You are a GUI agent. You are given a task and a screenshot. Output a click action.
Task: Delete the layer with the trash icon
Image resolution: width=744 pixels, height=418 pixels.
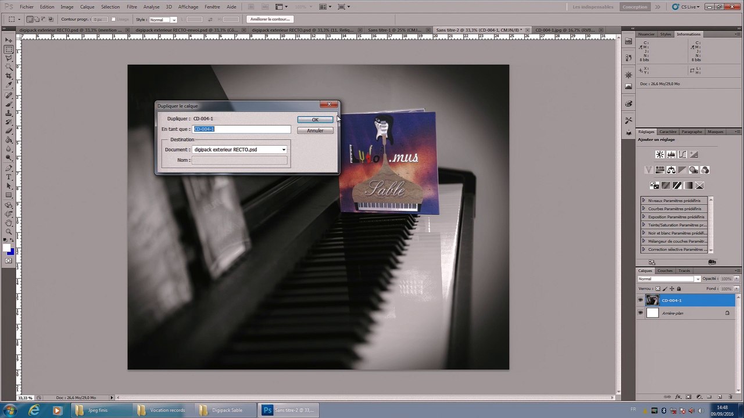(730, 397)
